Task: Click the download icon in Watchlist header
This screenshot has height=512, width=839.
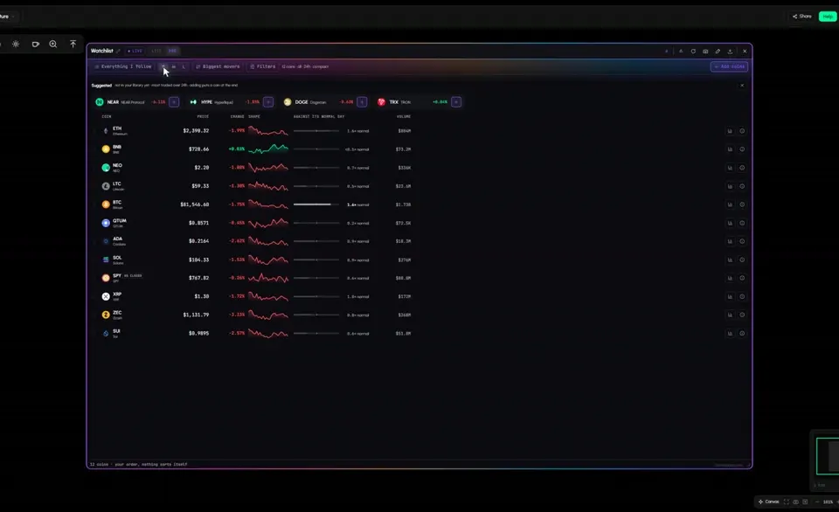Action: [x=730, y=52]
